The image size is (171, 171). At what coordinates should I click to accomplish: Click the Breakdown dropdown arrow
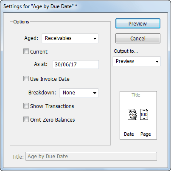coord(95,93)
